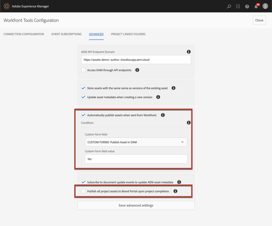
Task: Switch to the Event Subscriptions tab
Action: point(66,34)
